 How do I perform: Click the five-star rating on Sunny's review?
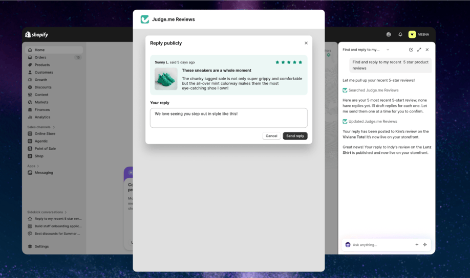pos(289,62)
